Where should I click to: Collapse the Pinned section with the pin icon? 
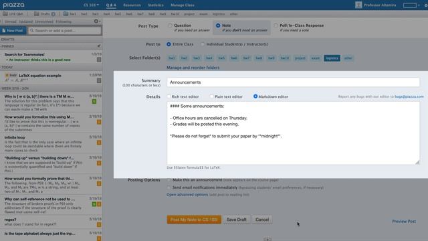pos(99,46)
